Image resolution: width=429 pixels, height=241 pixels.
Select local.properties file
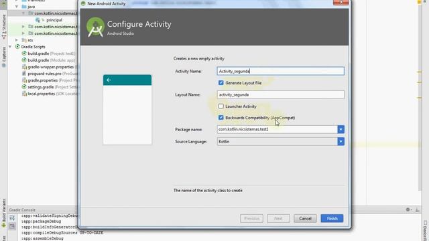(x=42, y=94)
